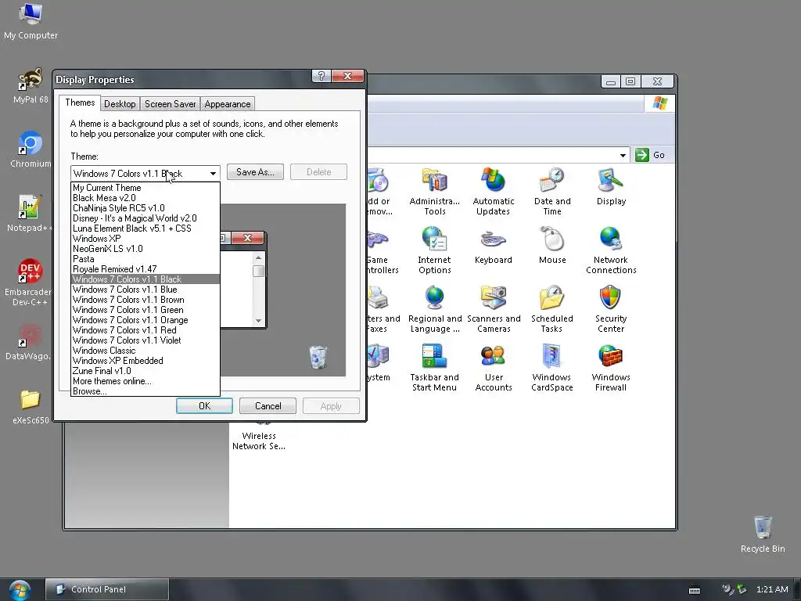Image resolution: width=801 pixels, height=601 pixels.
Task: Click OK in Display Properties
Action: pyautogui.click(x=204, y=406)
